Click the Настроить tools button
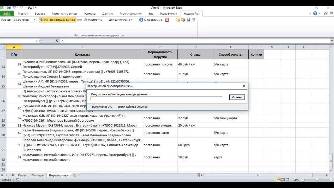This screenshot has width=334, height=188. pos(93,20)
